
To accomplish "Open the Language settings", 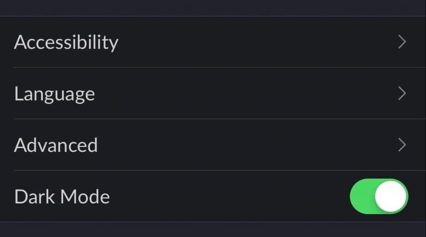I will (54, 94).
